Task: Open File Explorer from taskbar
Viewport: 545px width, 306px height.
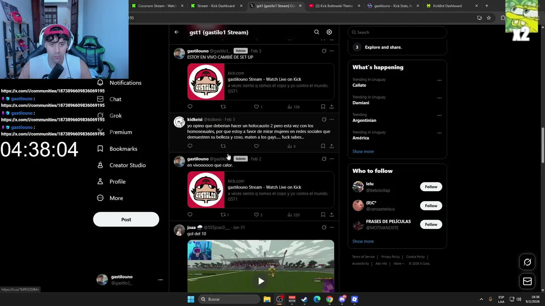Action: [267, 299]
